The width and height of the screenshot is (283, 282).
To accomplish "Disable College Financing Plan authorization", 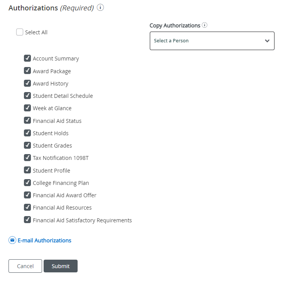I will pyautogui.click(x=27, y=183).
